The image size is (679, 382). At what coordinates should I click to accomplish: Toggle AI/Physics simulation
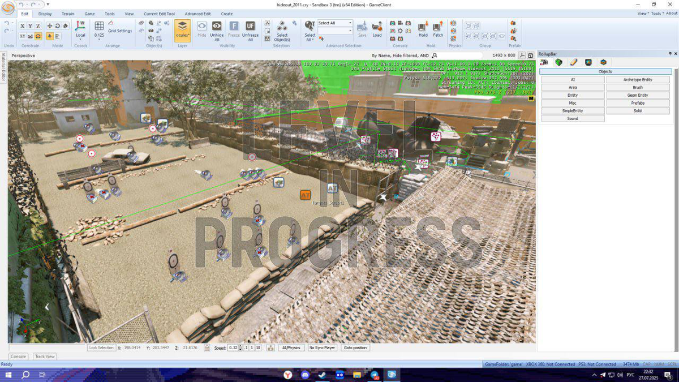point(291,347)
